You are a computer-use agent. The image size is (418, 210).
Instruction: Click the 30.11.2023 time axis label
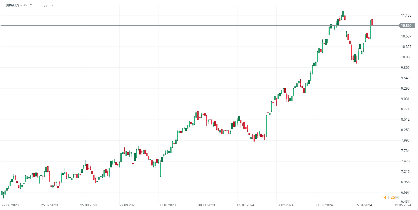tap(206, 205)
